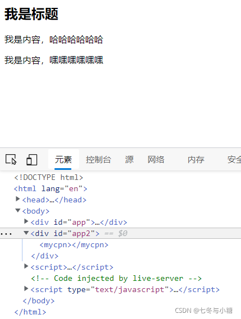Click the "text/javascript" type attribute value

pos(130,289)
